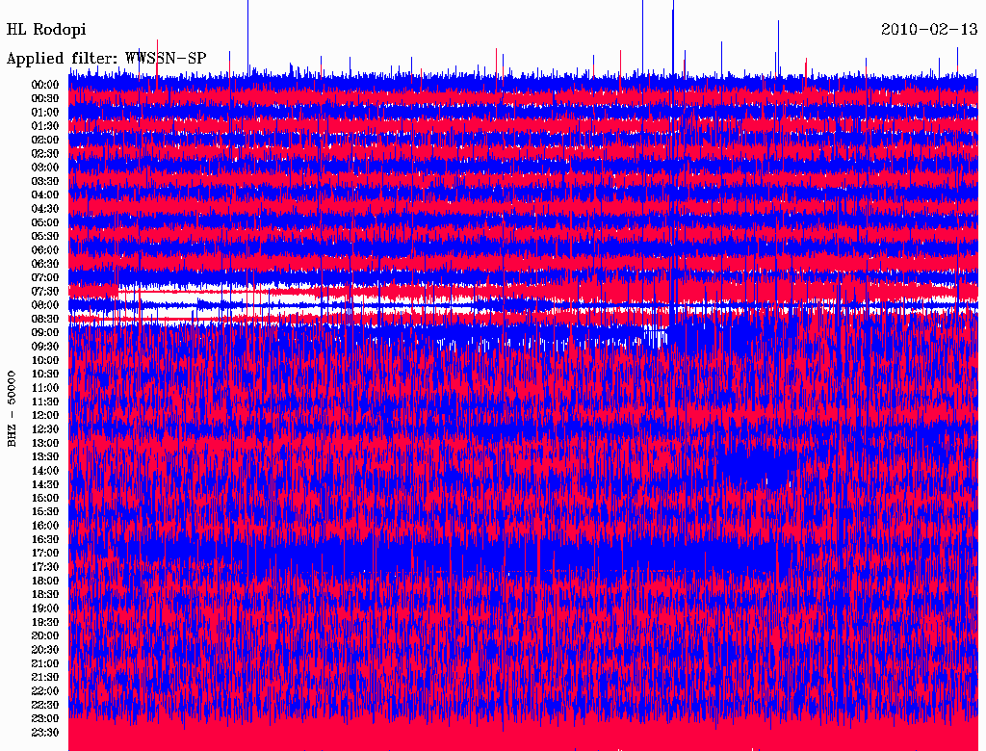This screenshot has width=986, height=751.
Task: Select the 05:30 time label
Action: (x=45, y=237)
